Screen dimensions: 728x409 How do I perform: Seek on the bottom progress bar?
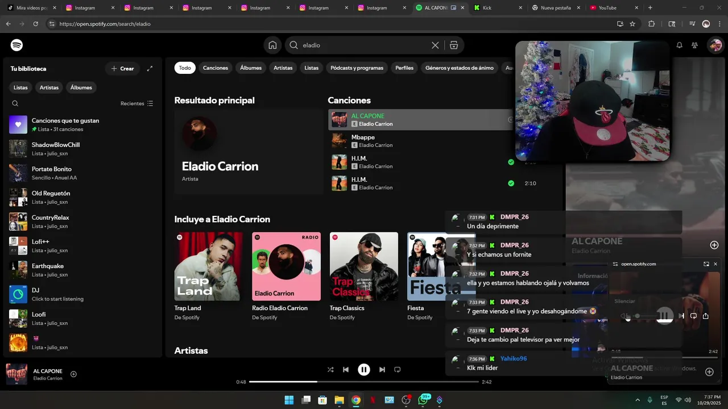tap(364, 382)
